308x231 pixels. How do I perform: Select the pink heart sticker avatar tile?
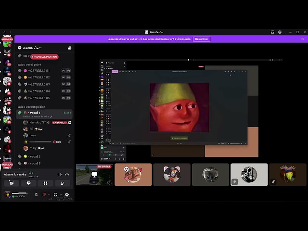tap(133, 175)
